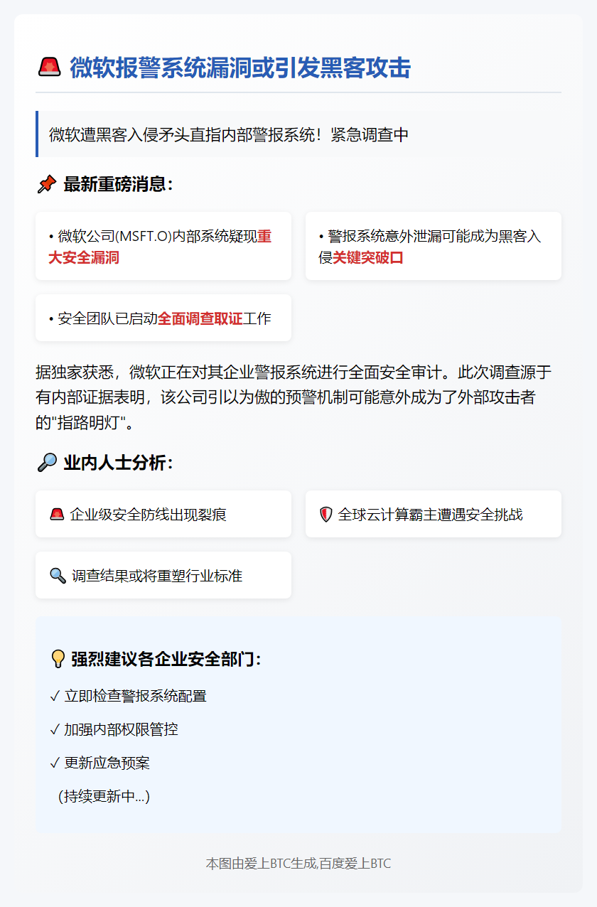Screen dimensions: 597x907
Task: Click the 最新重磅消息 section heading
Action: tap(118, 185)
